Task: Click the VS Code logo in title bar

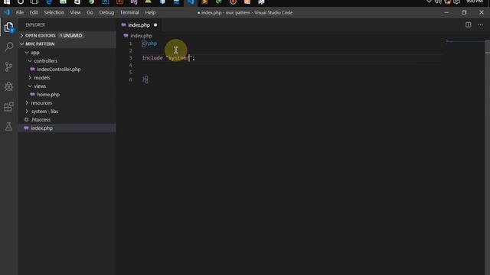Action: click(x=7, y=12)
